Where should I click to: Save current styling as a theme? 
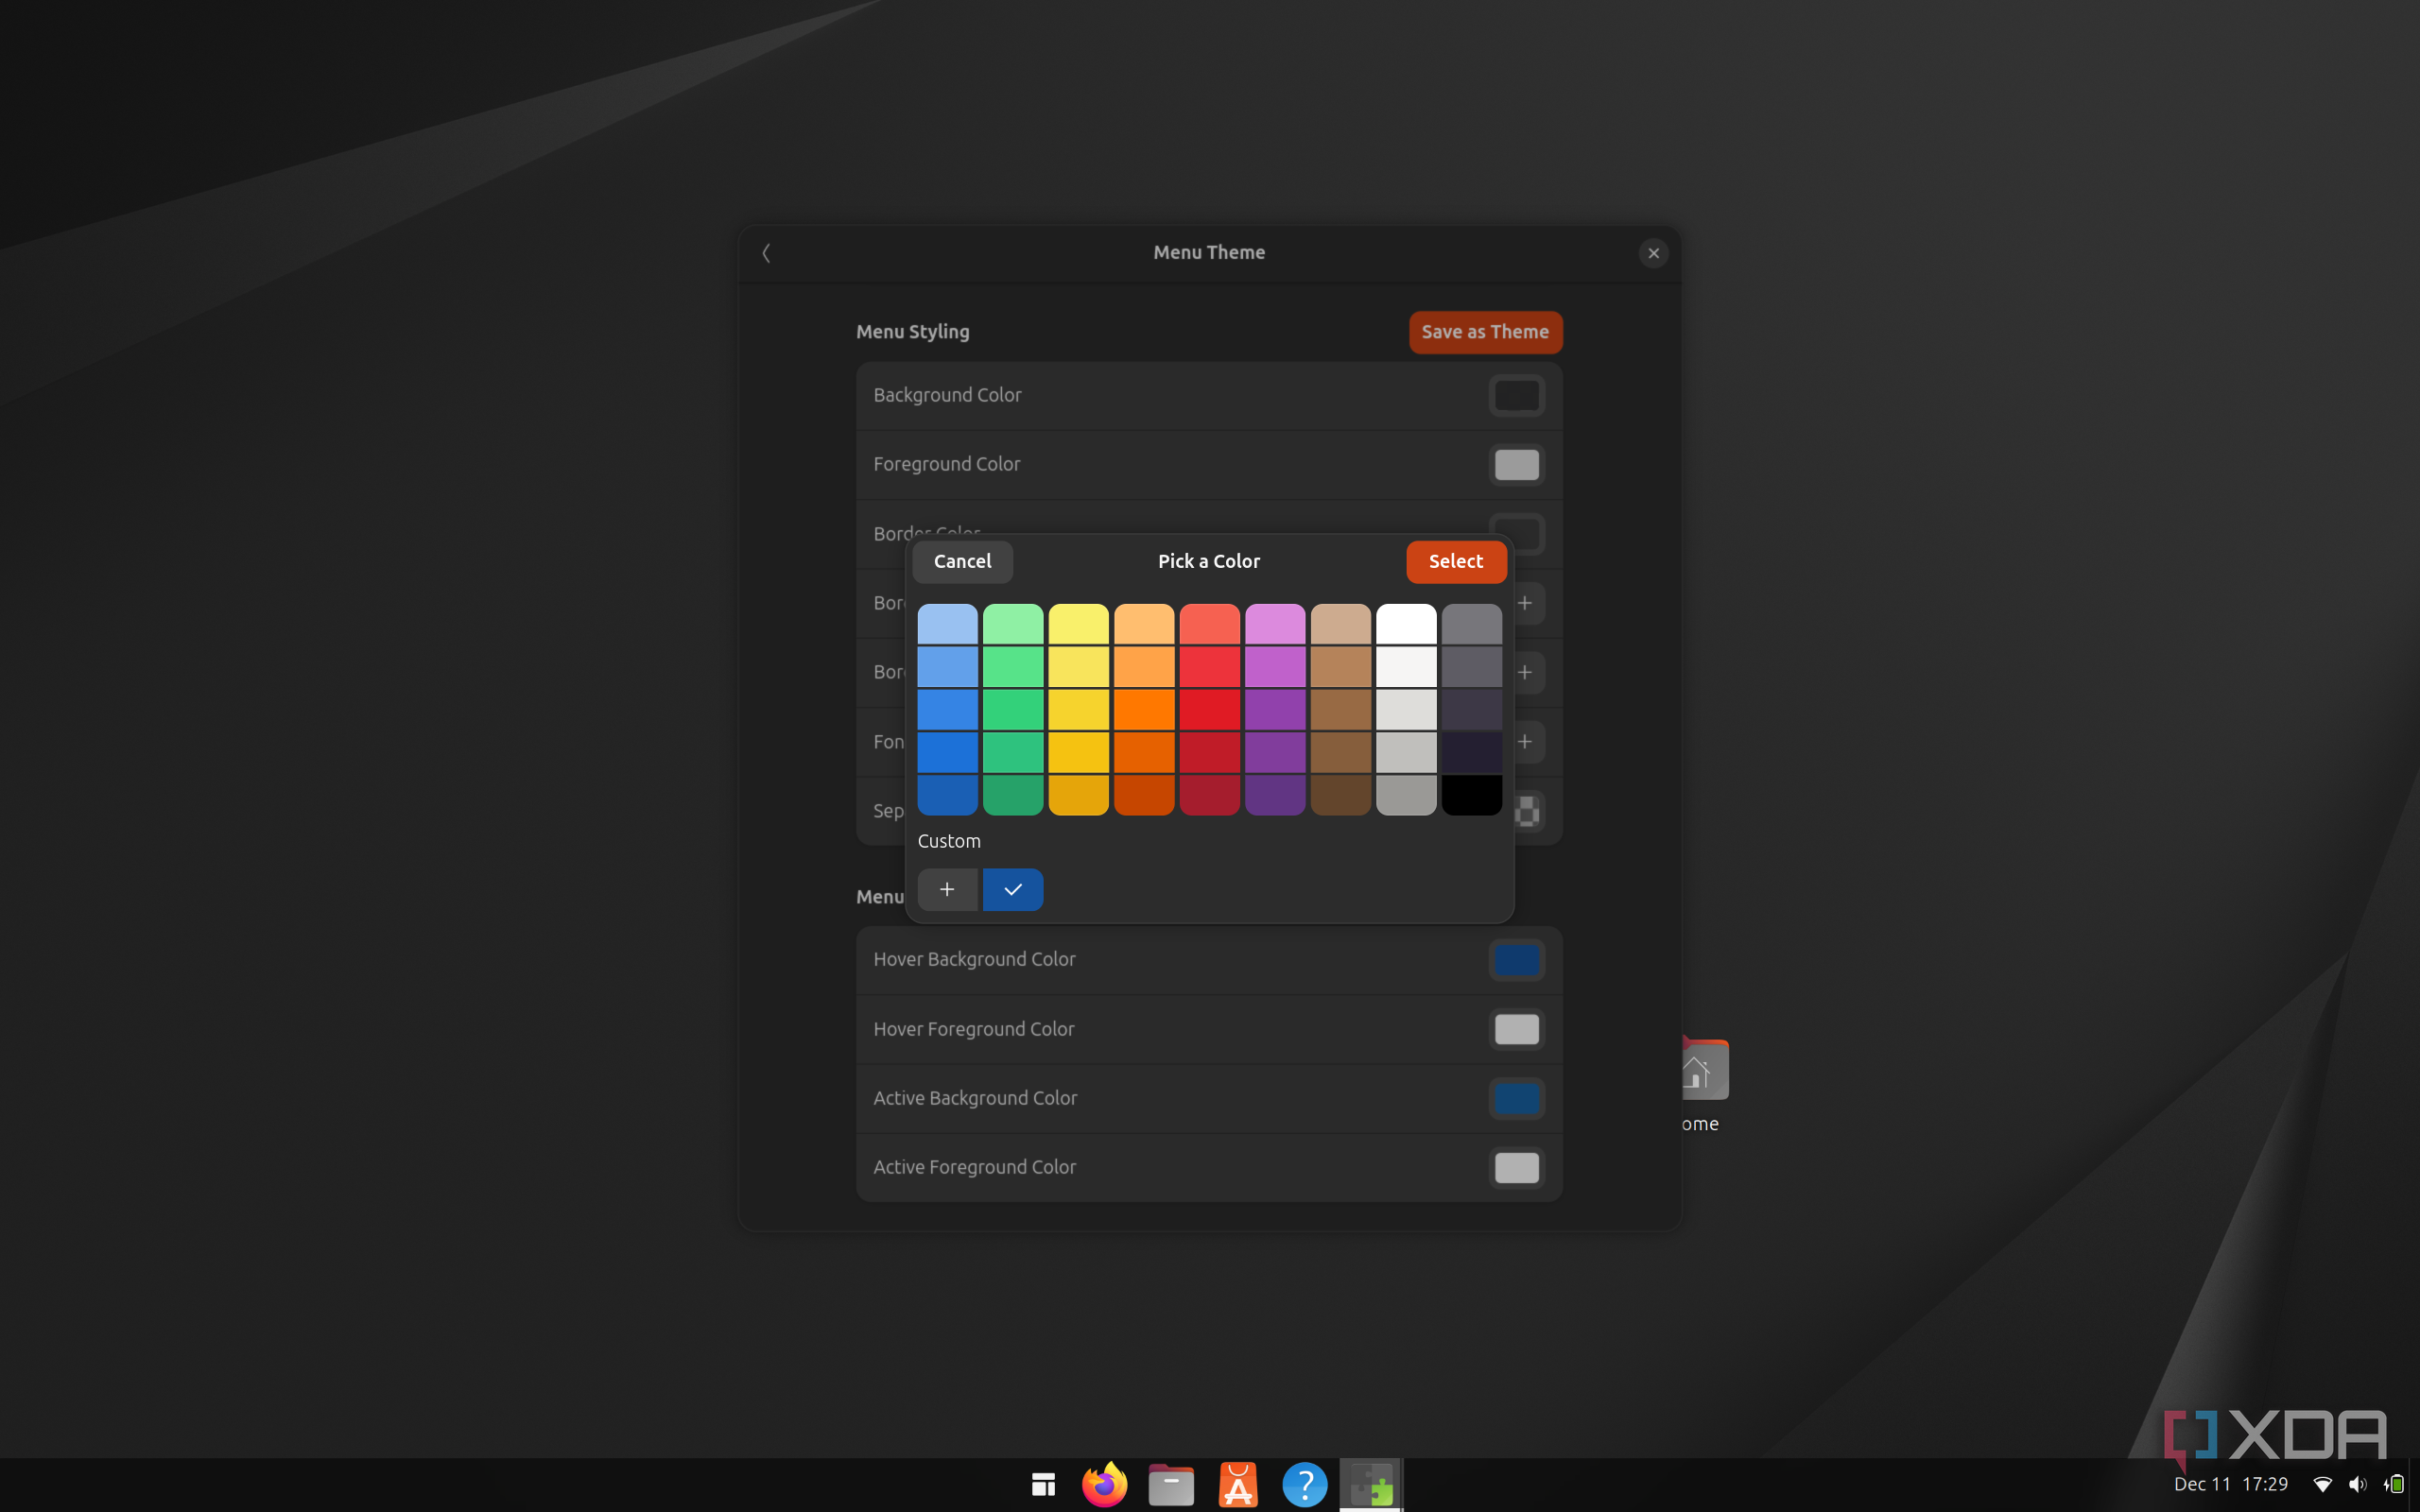coord(1485,332)
